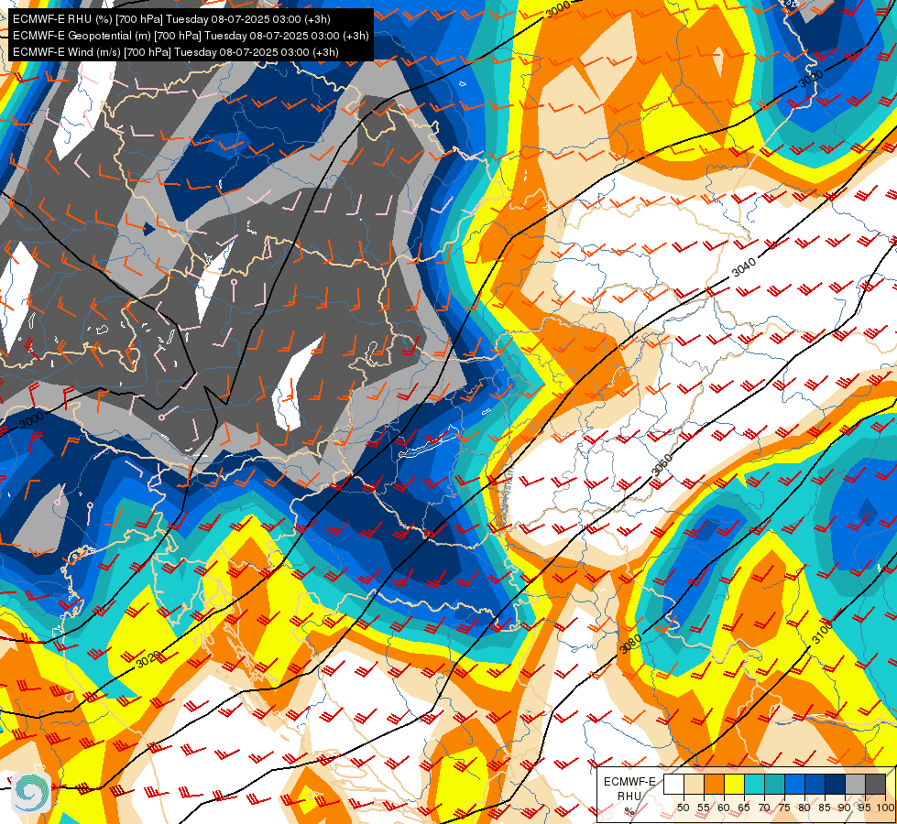
Task: Select the ECMWF-E Geopotential (m) title line
Action: click(191, 36)
